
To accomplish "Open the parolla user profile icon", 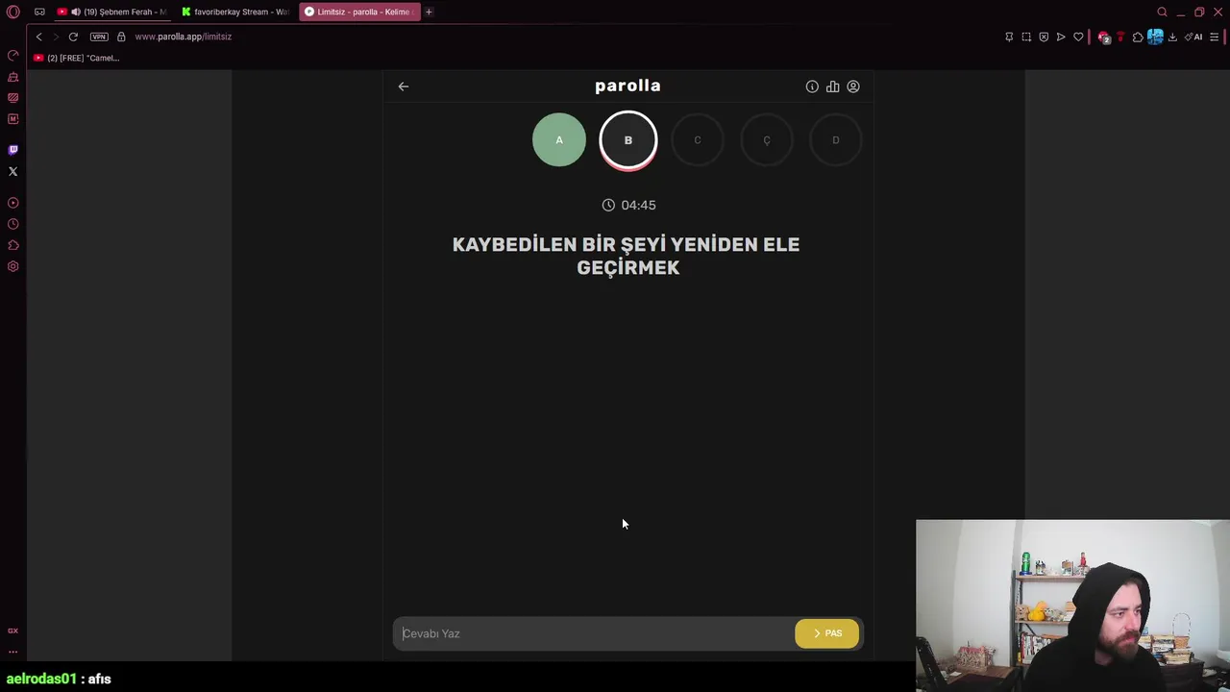I will pos(853,86).
